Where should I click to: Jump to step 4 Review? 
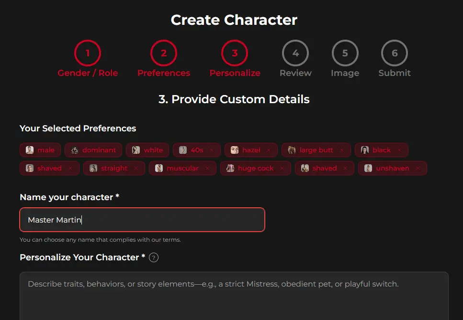[x=295, y=53]
